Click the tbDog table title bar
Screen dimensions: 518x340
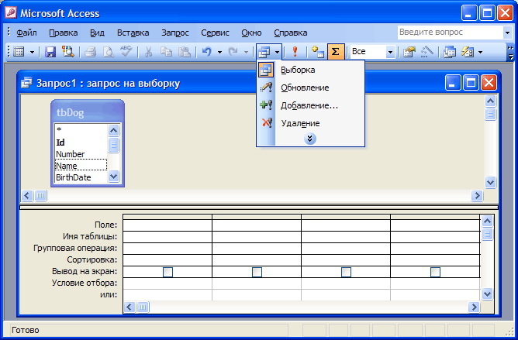88,112
